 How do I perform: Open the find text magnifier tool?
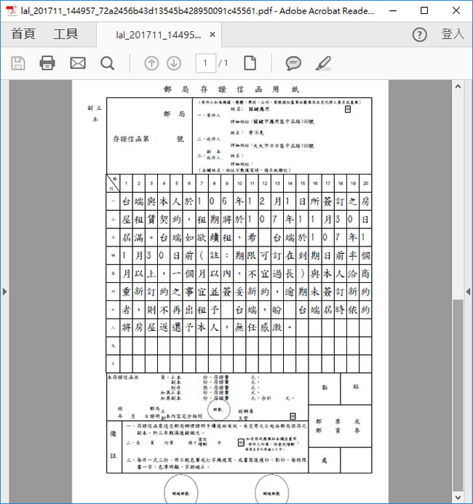(x=108, y=63)
